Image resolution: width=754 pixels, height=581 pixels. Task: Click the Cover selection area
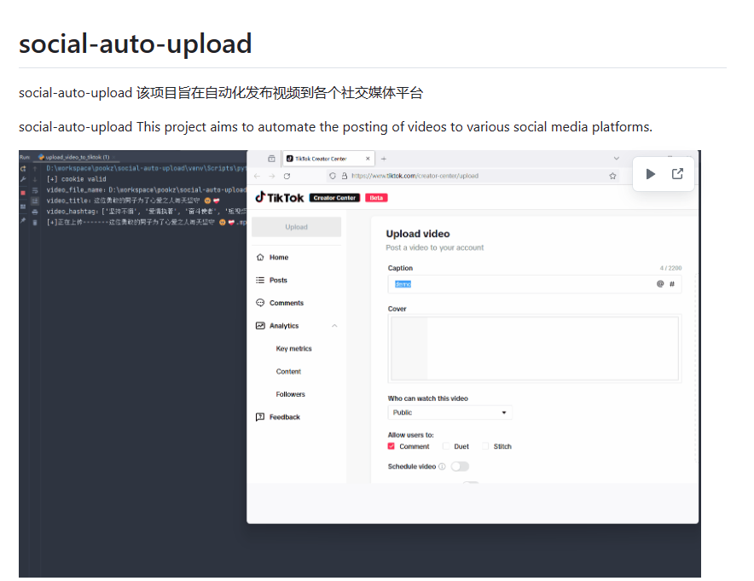tap(535, 349)
